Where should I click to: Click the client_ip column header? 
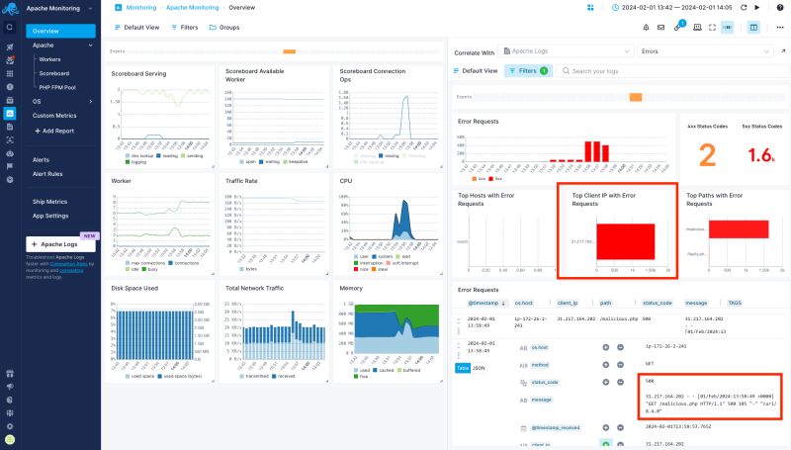(568, 303)
